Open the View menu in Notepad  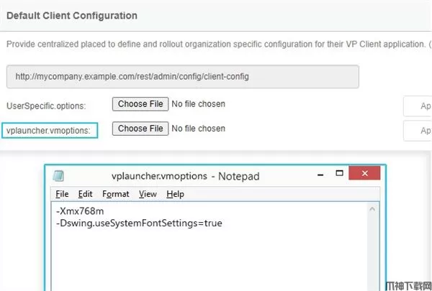tap(148, 194)
